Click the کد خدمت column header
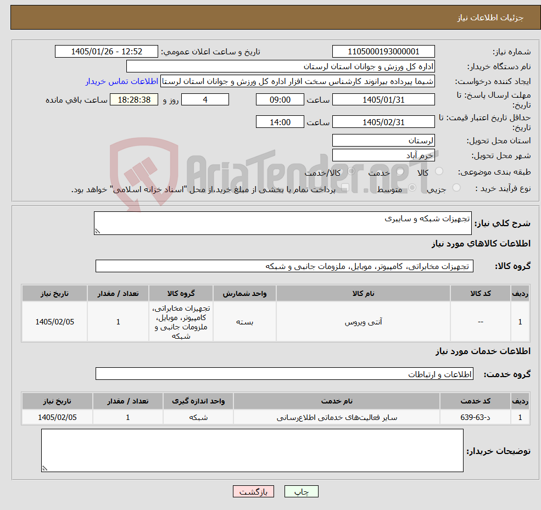 476,401
